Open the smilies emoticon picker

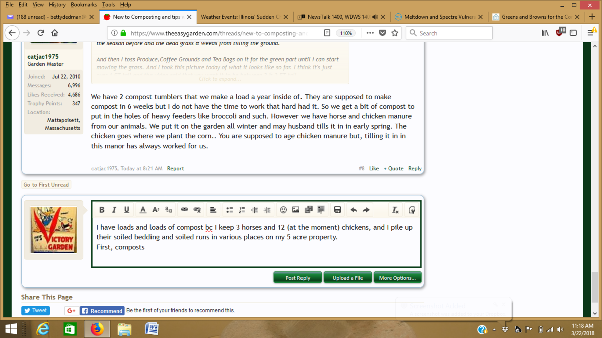[283, 210]
